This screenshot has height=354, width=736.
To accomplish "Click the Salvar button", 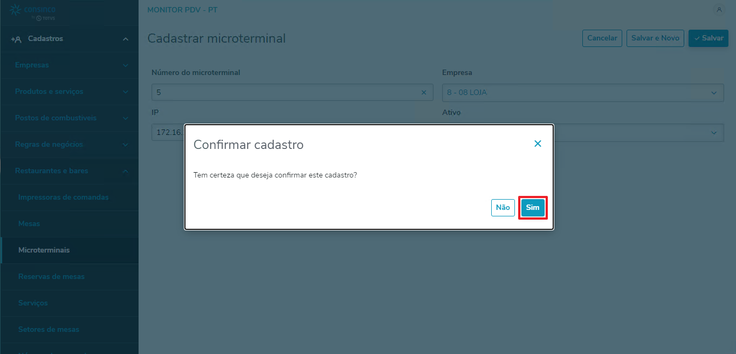I will pos(709,38).
